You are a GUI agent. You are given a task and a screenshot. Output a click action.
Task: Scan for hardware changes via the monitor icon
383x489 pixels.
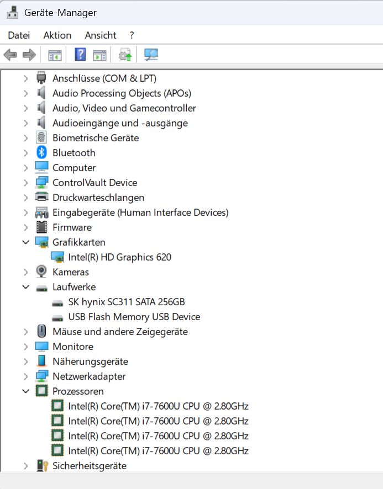[x=151, y=55]
